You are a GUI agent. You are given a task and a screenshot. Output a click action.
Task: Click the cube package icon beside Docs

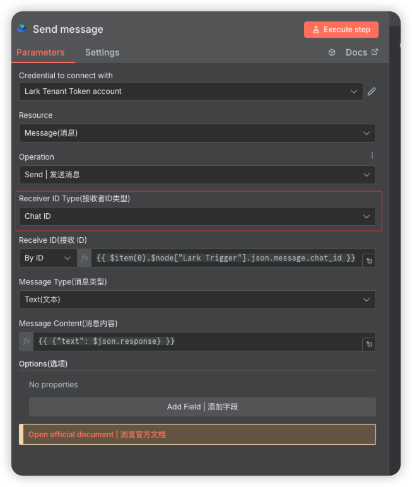tap(331, 52)
